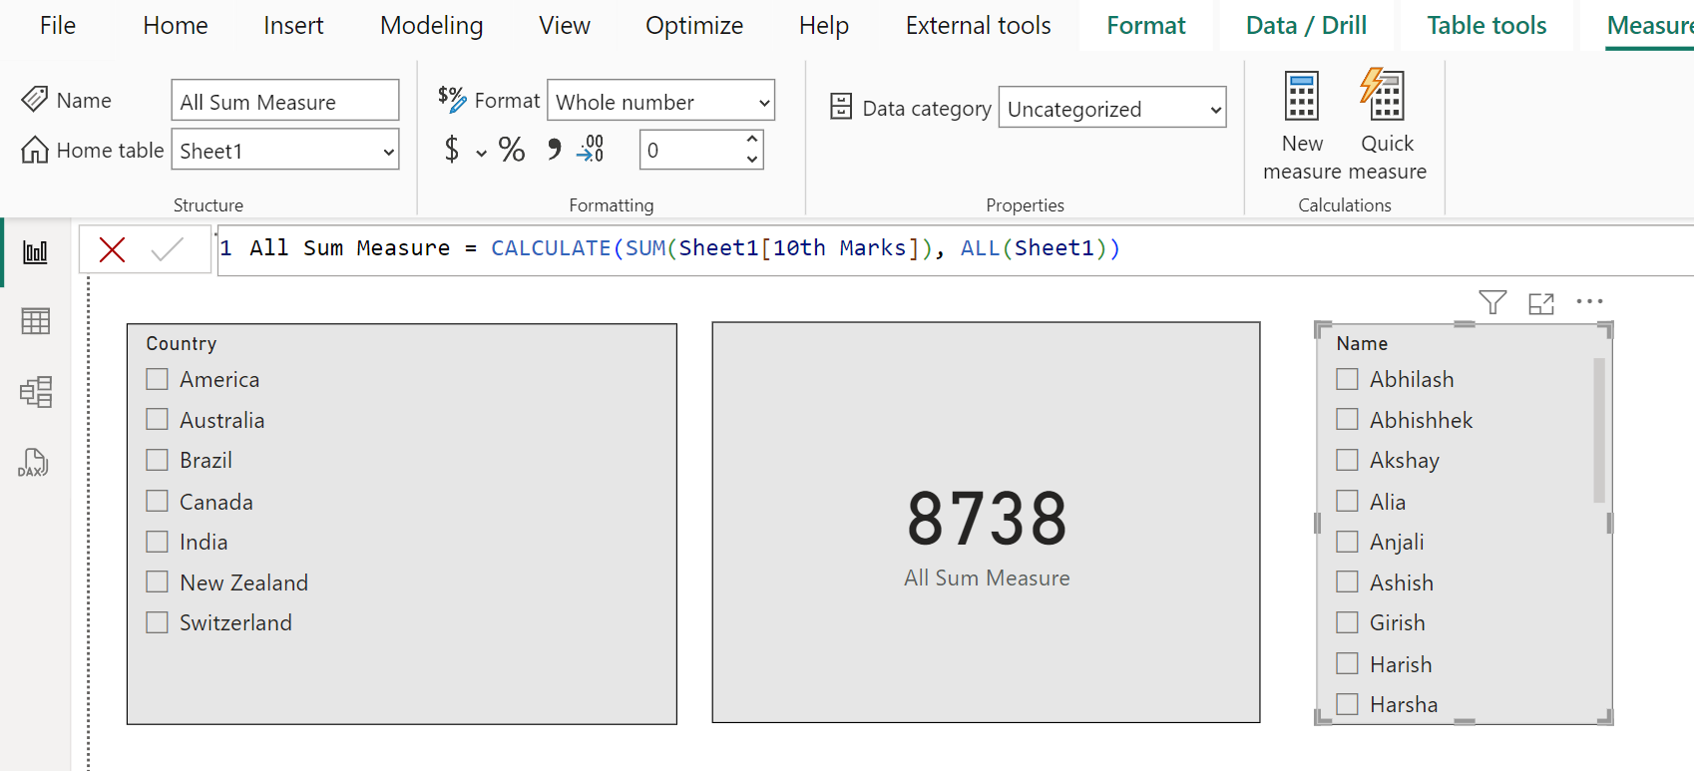Switch to Table view in sidebar
The image size is (1694, 771).
[x=35, y=321]
